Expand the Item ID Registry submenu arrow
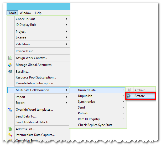Screen dimensions: 161x147 123,119
